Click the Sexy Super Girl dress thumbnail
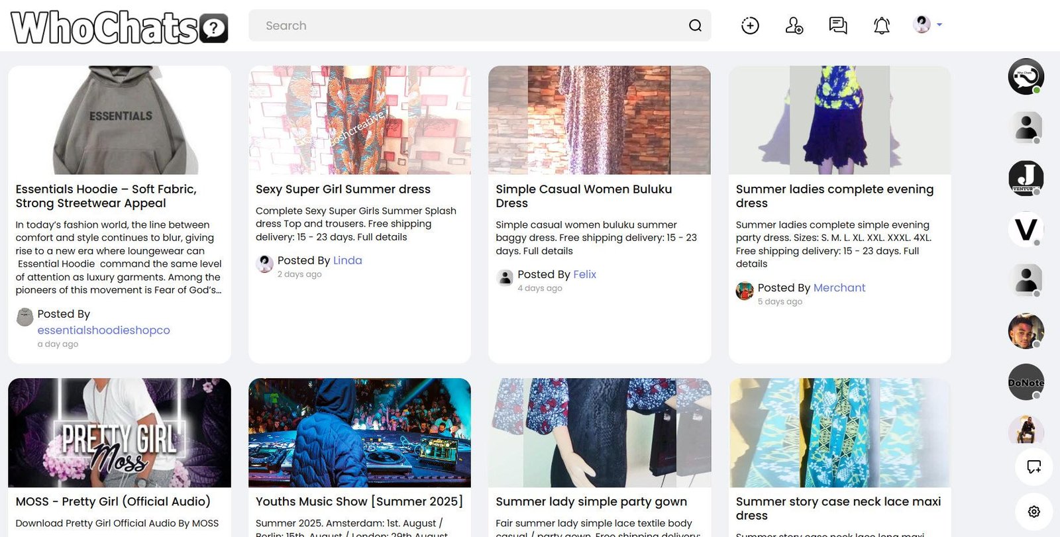Image resolution: width=1060 pixels, height=537 pixels. click(x=360, y=120)
